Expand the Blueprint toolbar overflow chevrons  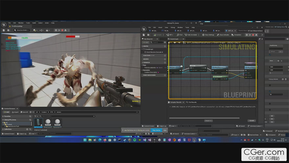(262, 35)
